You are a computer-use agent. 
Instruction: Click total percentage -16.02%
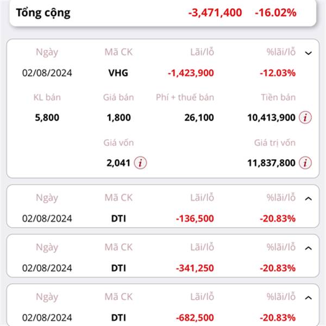(x=275, y=12)
